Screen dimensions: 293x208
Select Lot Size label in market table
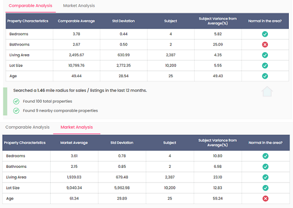pos(13,188)
